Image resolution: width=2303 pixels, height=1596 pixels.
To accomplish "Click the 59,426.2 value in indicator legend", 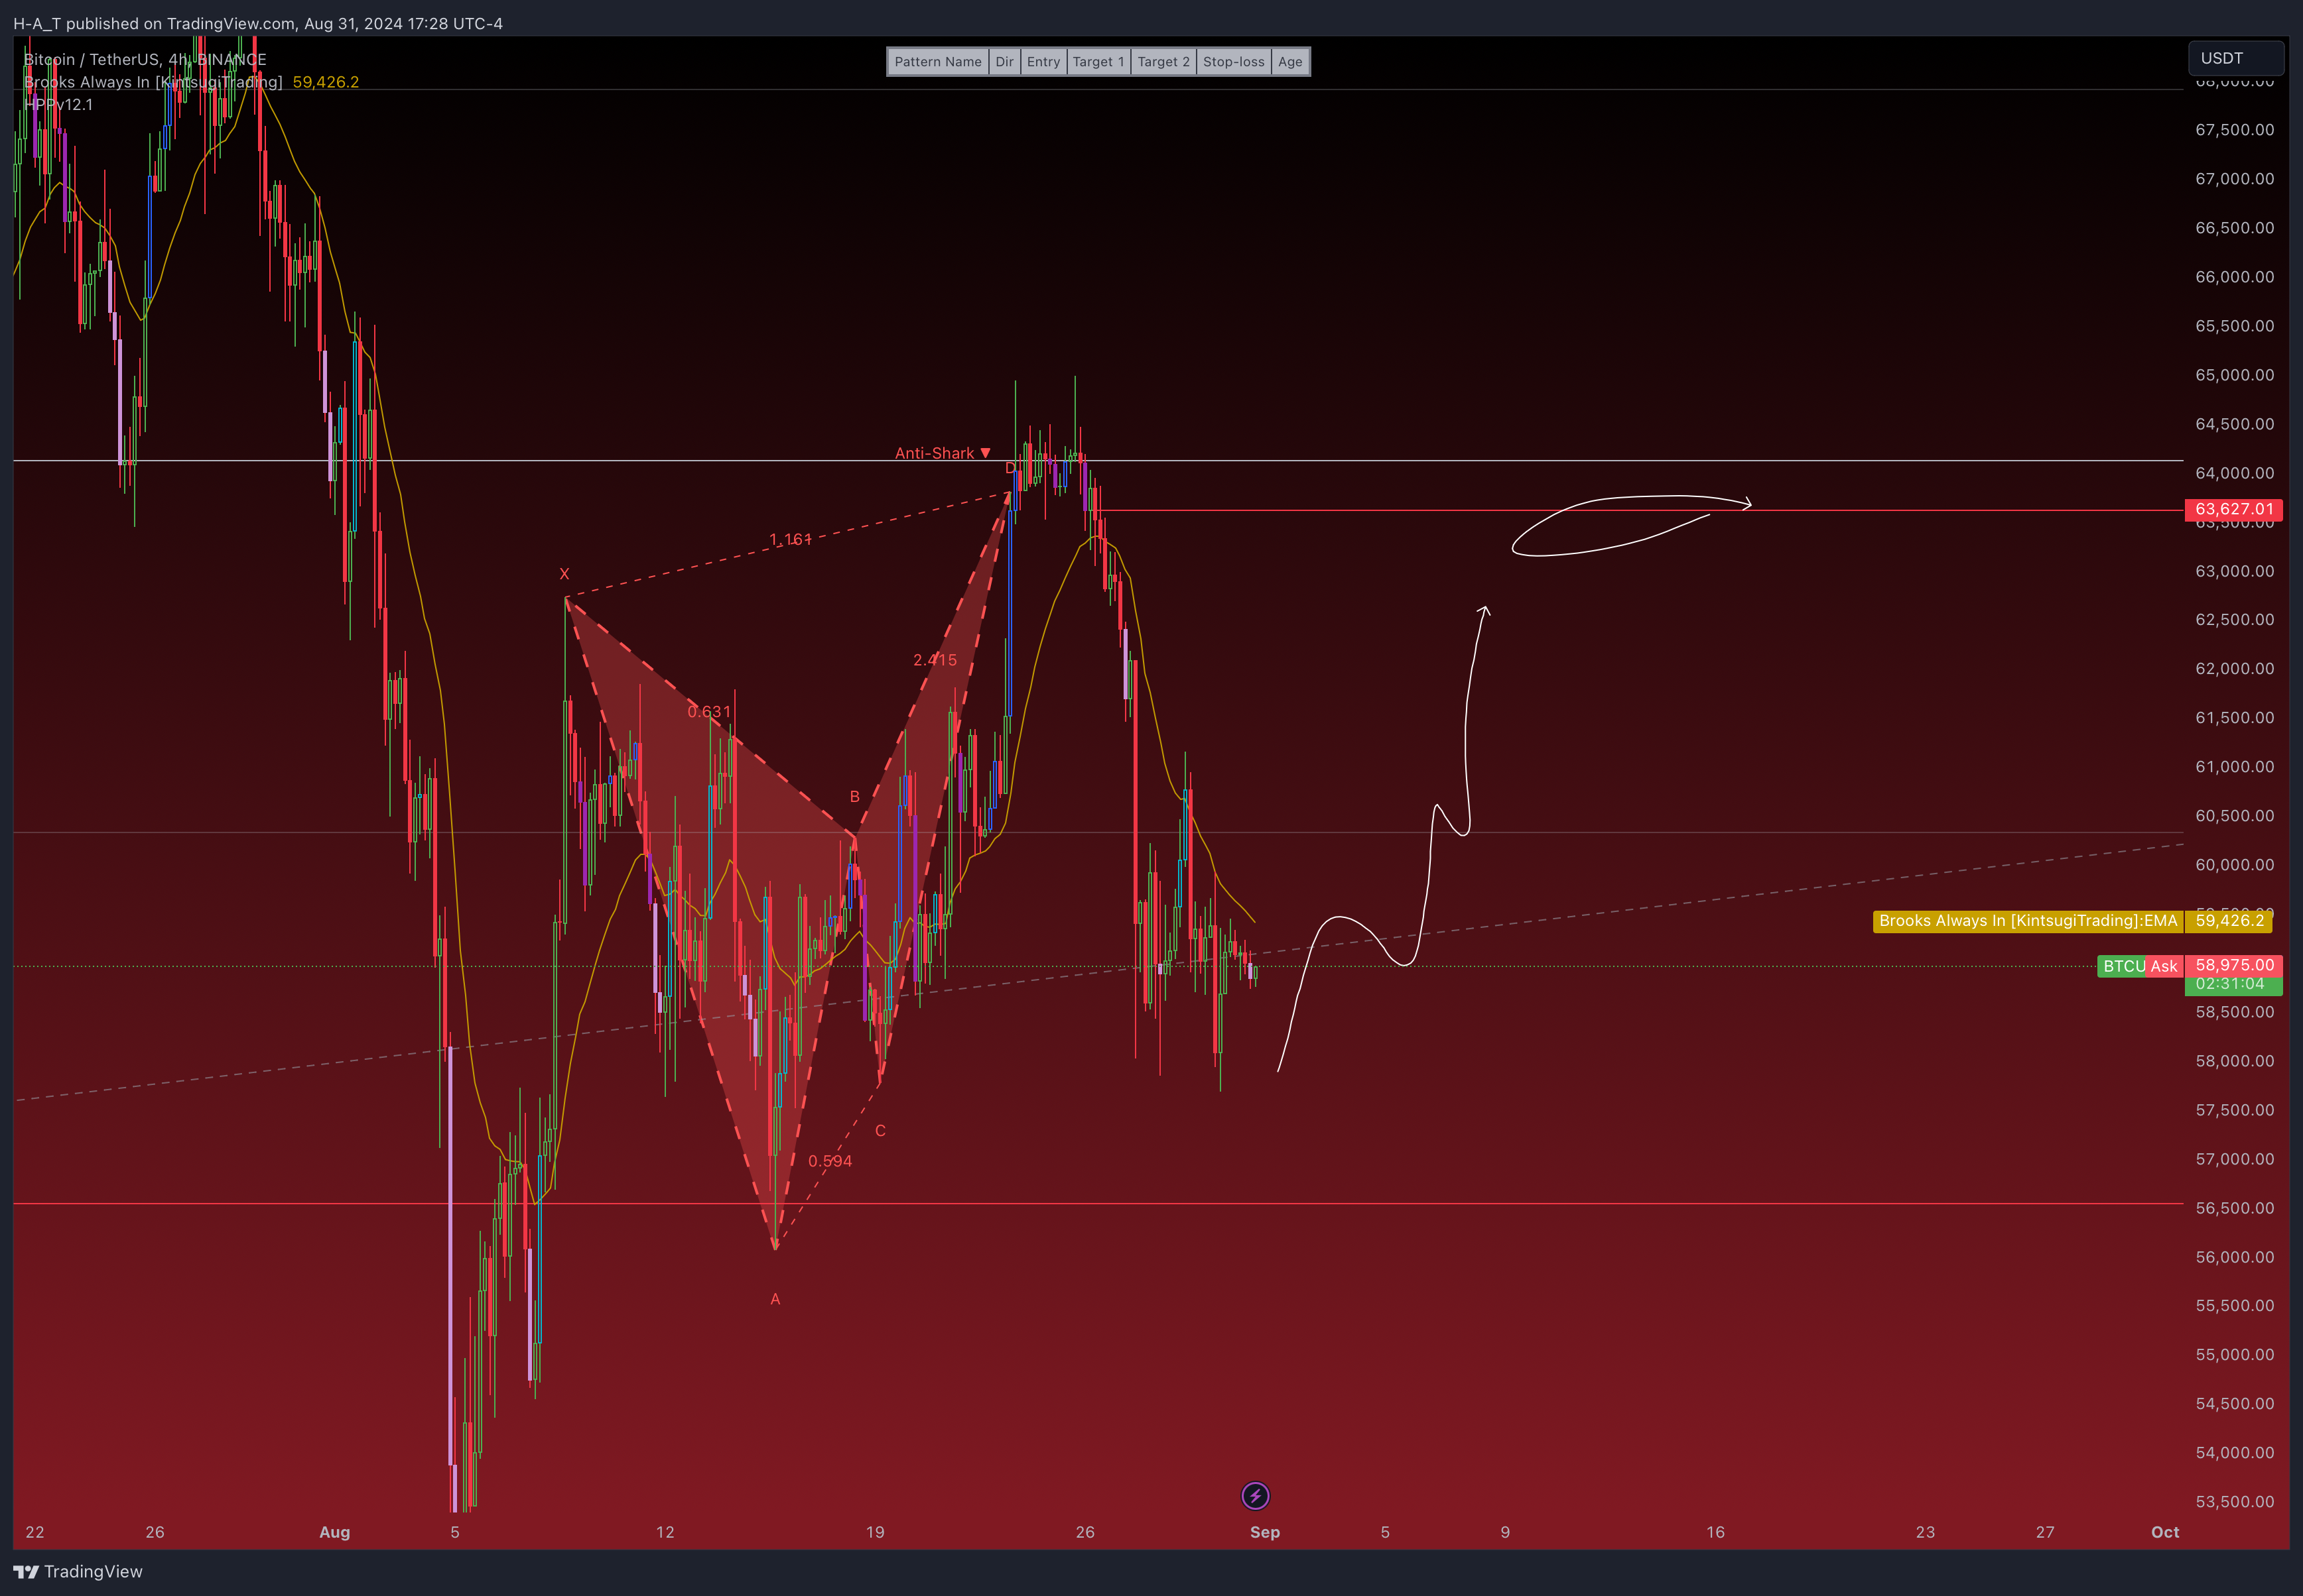I will [x=325, y=82].
